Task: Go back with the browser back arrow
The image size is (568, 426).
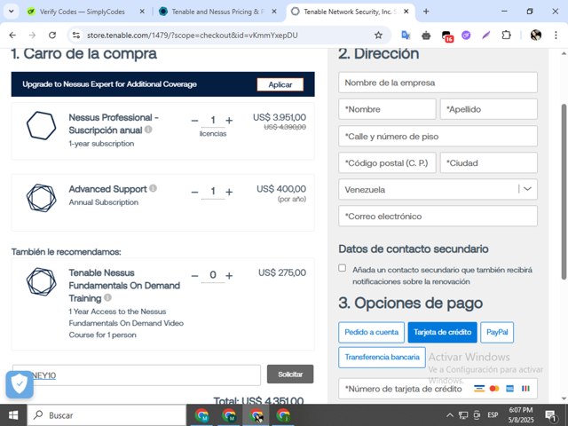Action: [12, 35]
